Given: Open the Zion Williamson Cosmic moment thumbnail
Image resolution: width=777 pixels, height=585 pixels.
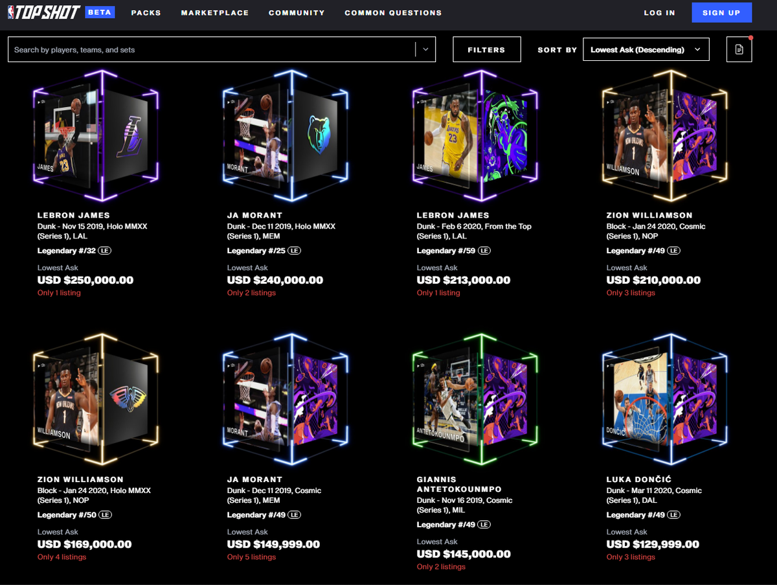Looking at the screenshot, I should coord(665,137).
